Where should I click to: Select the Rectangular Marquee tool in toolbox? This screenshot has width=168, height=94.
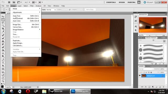(3, 20)
